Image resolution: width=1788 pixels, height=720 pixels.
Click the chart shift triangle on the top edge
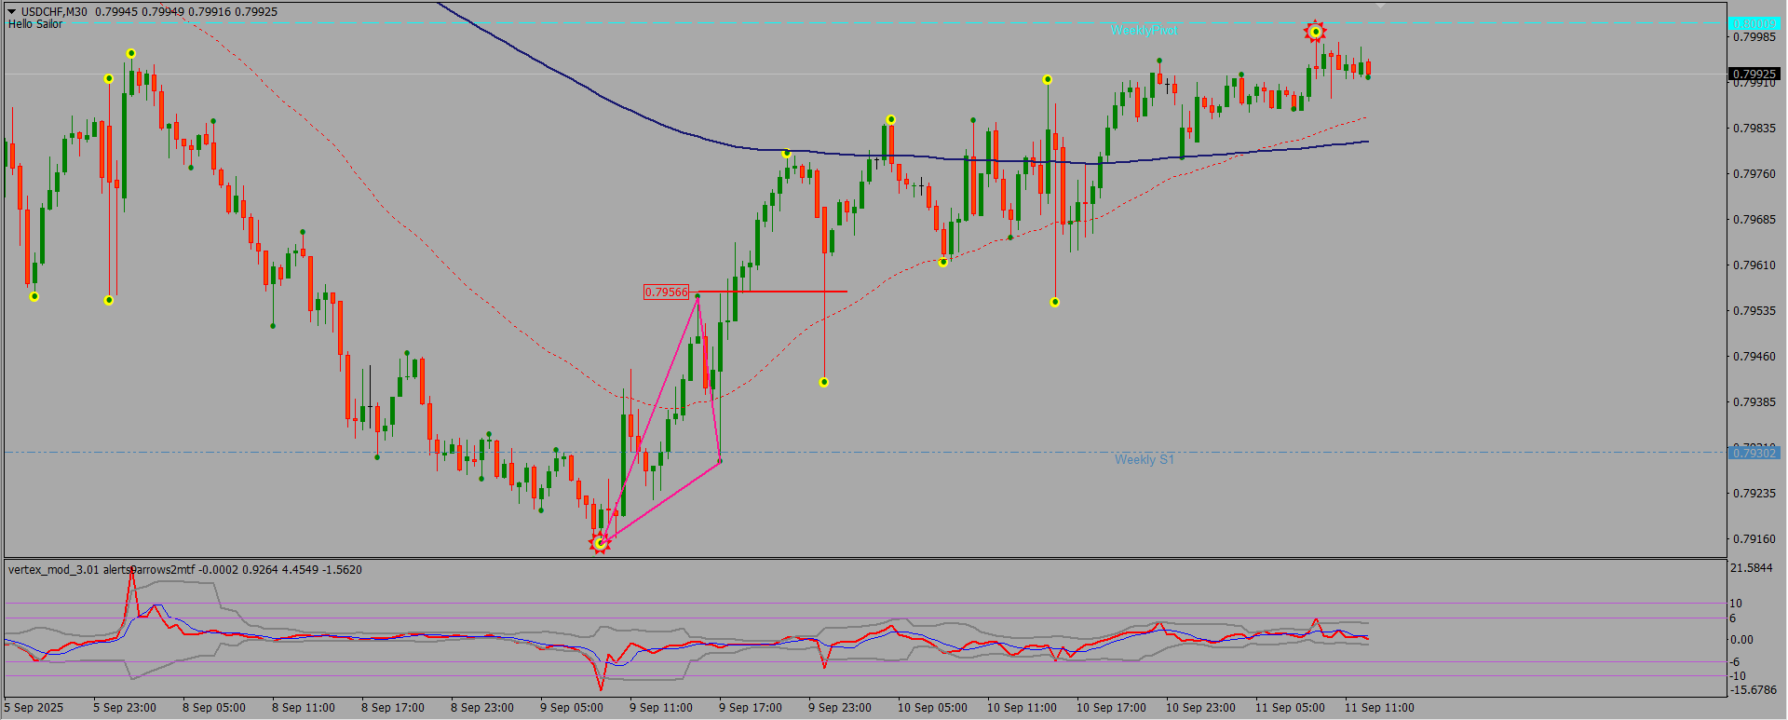tap(1380, 6)
